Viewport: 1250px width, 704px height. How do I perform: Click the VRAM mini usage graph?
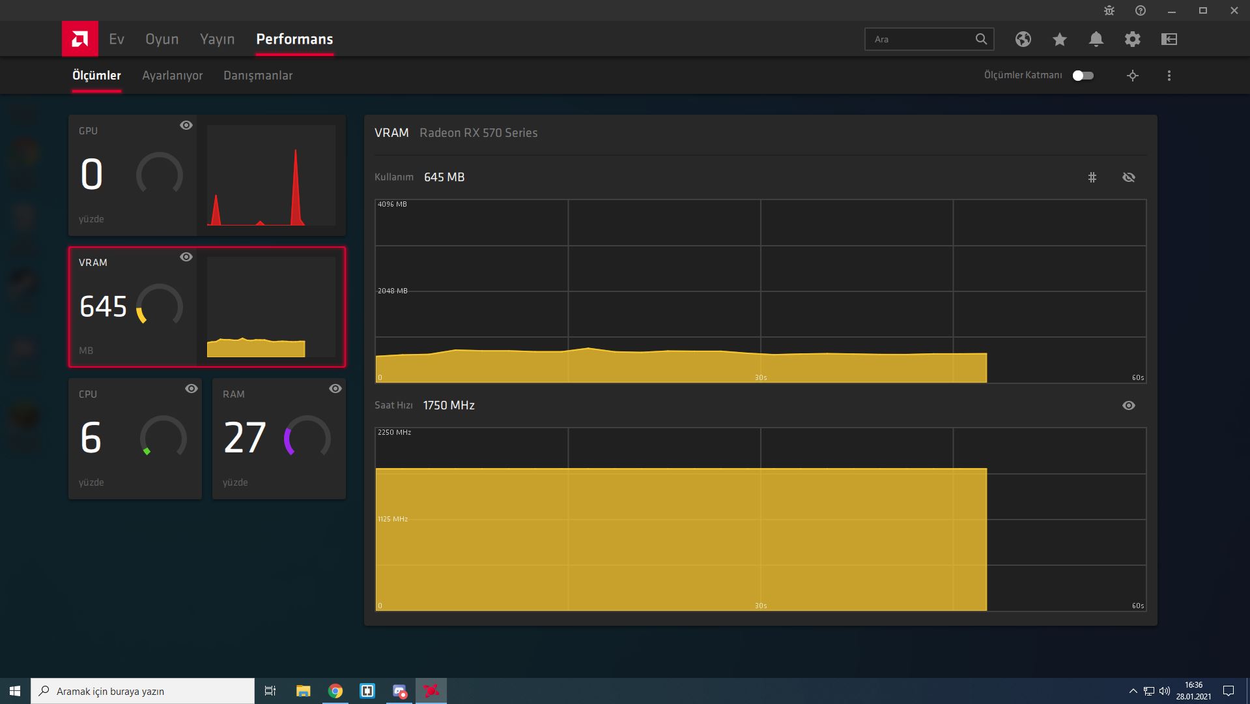(271, 307)
